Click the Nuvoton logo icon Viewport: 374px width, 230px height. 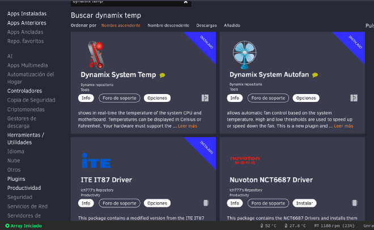[245, 160]
